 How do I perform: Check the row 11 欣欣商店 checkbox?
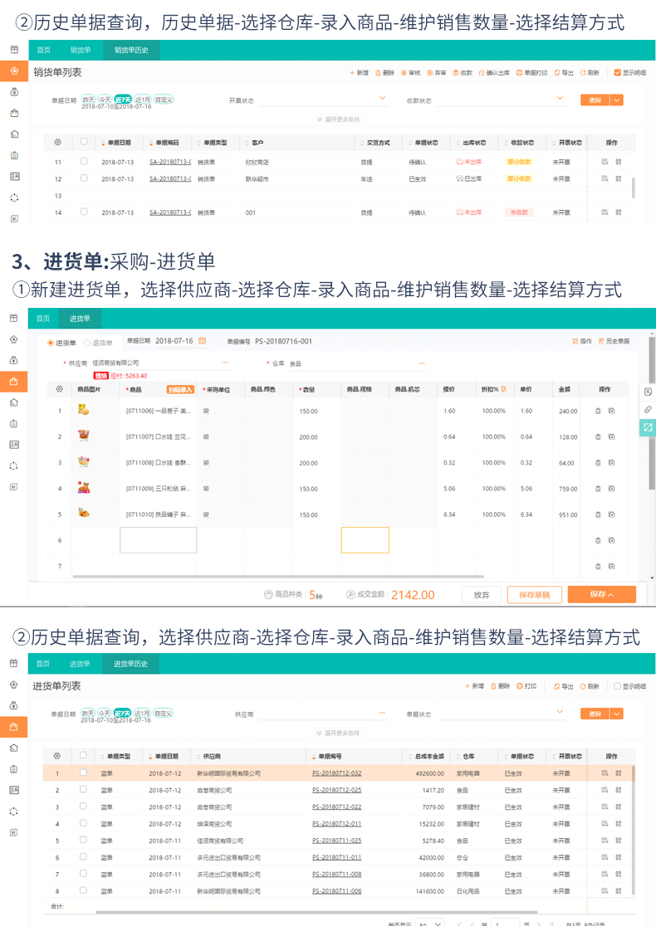point(84,161)
